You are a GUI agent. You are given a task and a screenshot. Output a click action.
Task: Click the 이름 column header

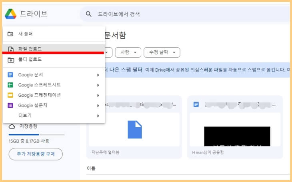[91, 168]
